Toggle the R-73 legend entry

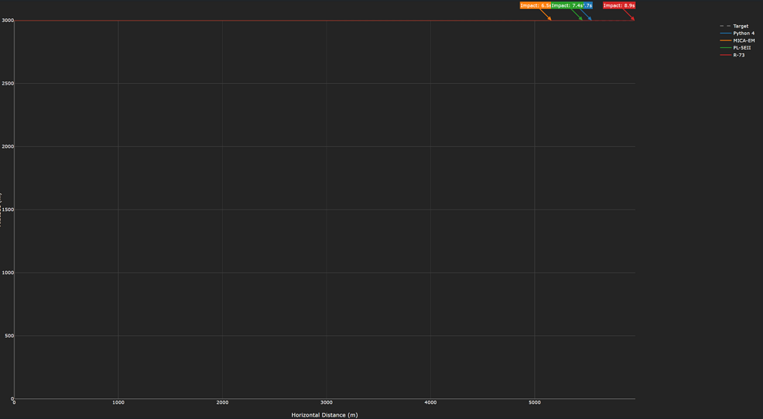pyautogui.click(x=732, y=56)
